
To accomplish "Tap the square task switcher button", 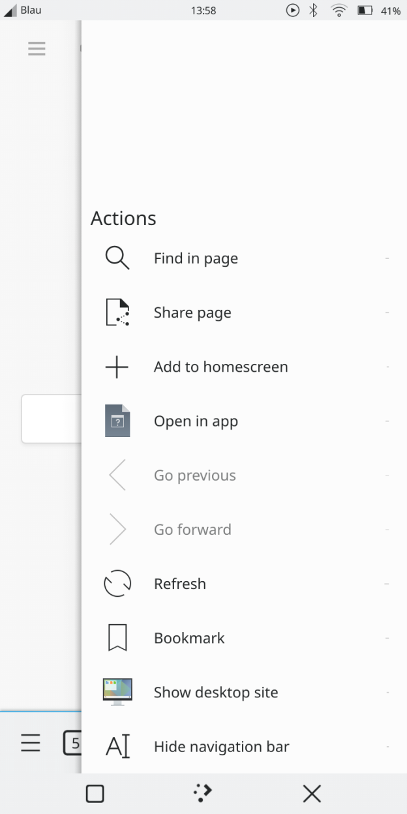I will [95, 794].
